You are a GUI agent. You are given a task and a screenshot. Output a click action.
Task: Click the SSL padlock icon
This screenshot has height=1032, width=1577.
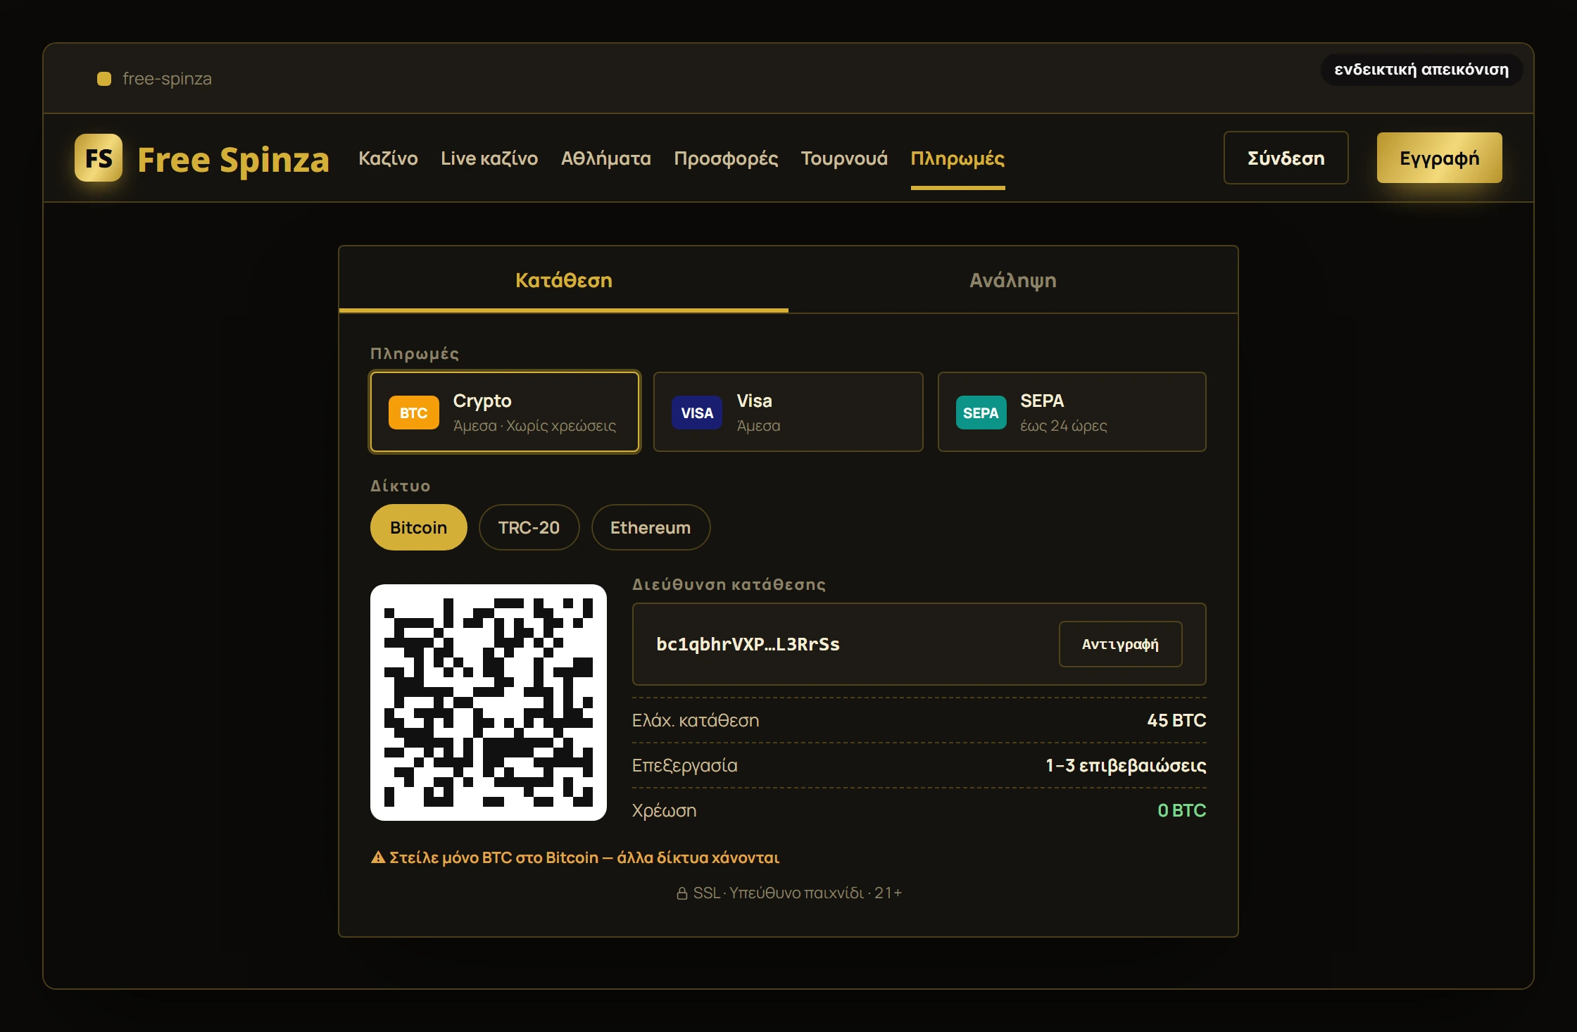(681, 893)
